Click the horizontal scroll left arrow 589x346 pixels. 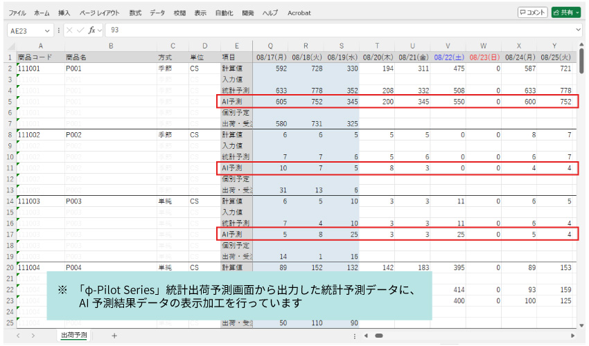tap(366, 336)
